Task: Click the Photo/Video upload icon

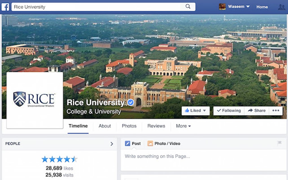Action: pyautogui.click(x=150, y=143)
